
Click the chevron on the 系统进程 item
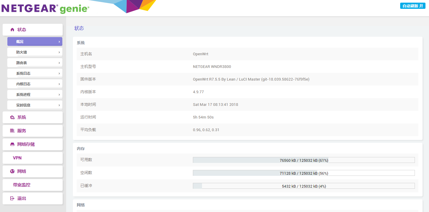[x=59, y=95]
